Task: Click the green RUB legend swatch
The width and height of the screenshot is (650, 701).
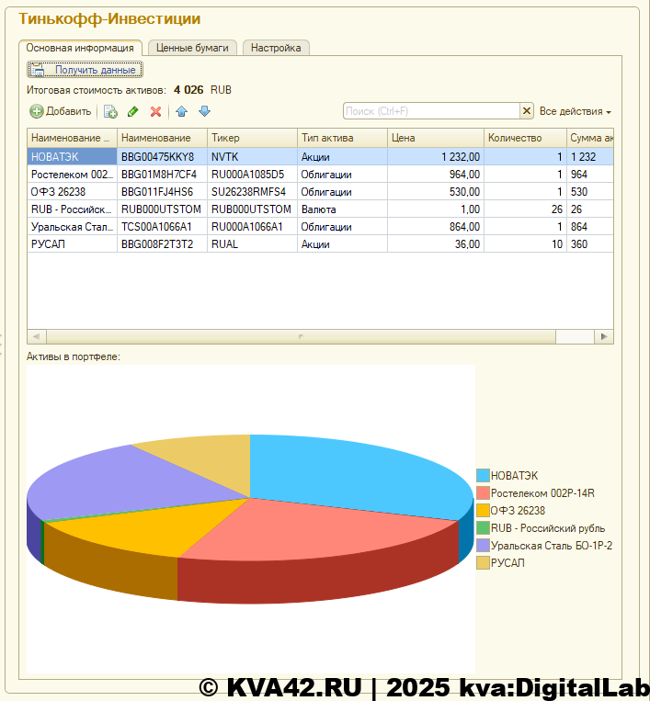Action: (x=483, y=528)
